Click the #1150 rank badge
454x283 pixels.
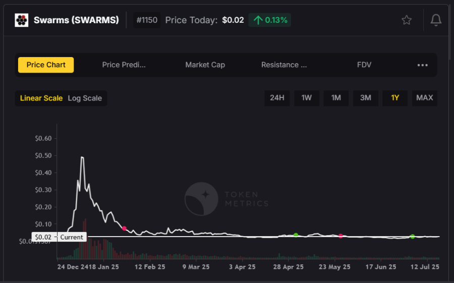point(147,20)
